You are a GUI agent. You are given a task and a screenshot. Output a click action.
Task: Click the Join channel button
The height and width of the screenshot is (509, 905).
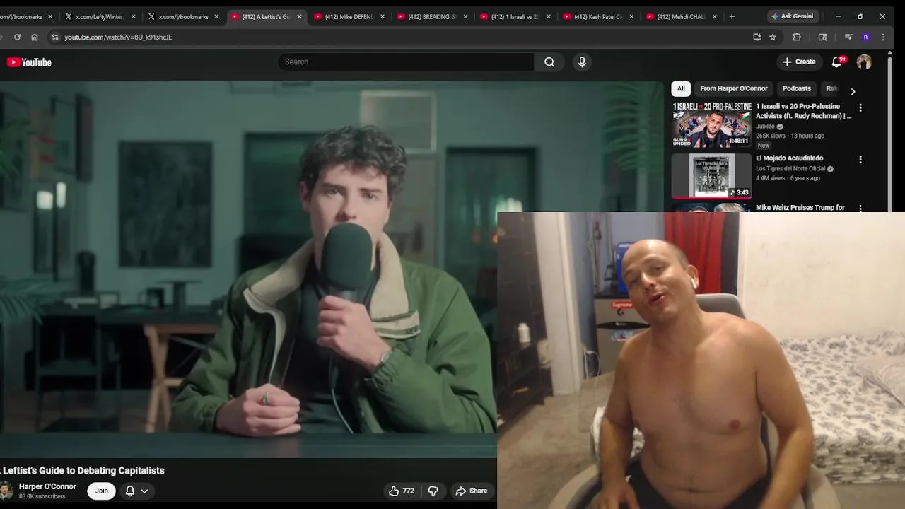pyautogui.click(x=102, y=491)
